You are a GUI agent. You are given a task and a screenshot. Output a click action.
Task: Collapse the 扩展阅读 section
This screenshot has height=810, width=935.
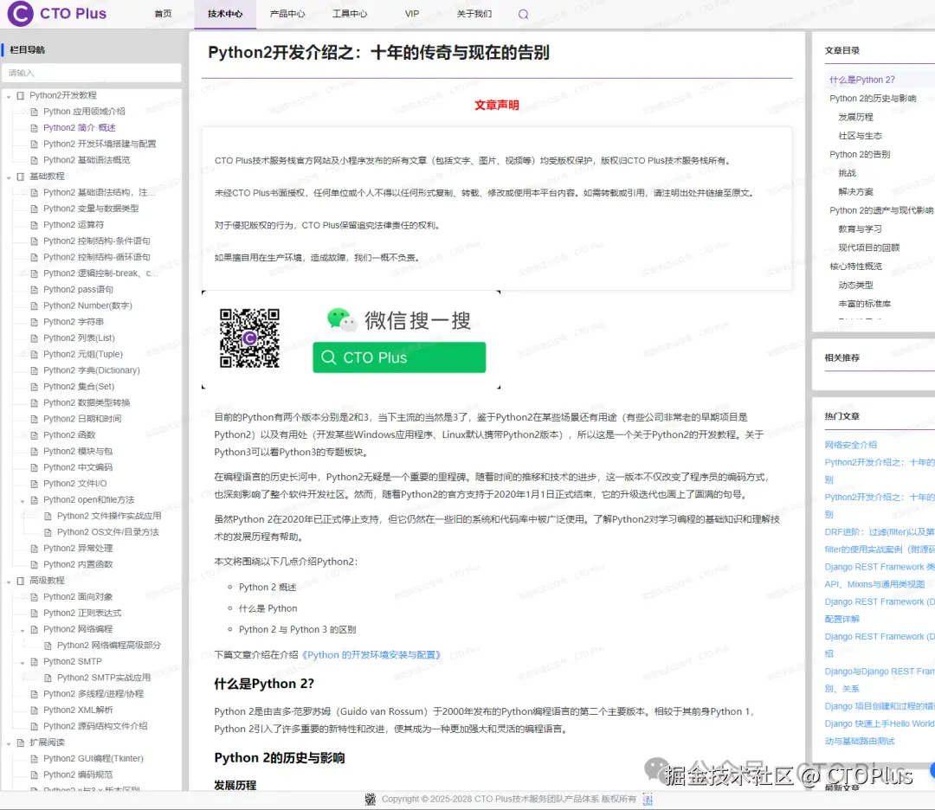8,741
